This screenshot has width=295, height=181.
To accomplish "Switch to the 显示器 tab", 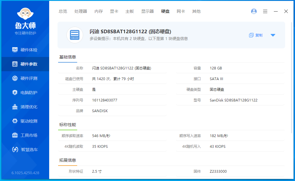I will 147,12.
